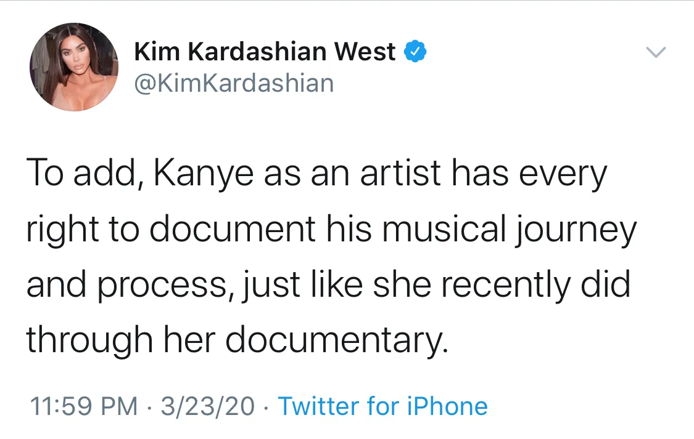The image size is (694, 439).
Task: Open the Twitter for iPhone source link
Action: [382, 406]
